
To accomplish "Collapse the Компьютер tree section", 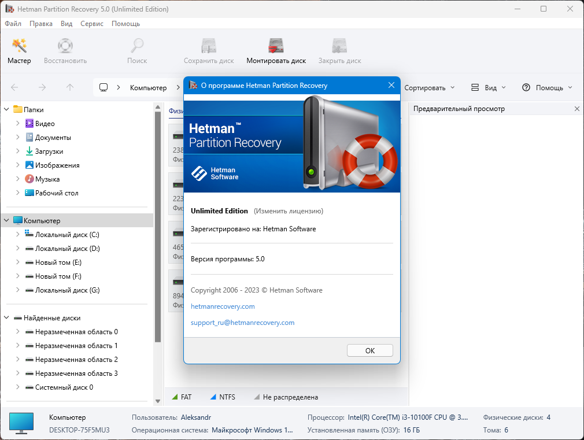I will point(7,220).
